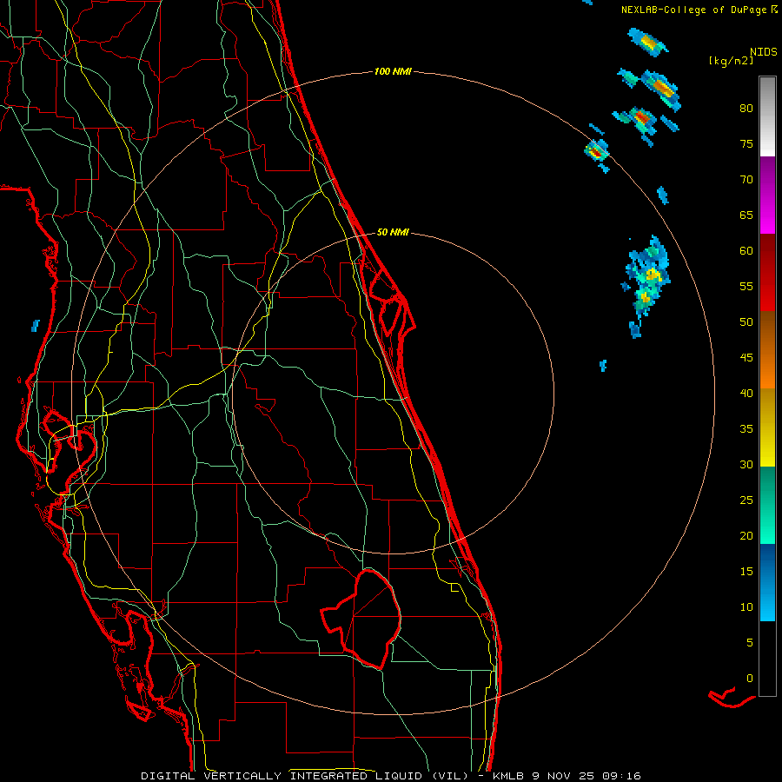The width and height of the screenshot is (782, 782).
Task: Click the NEXLAB-College of DuPage header text
Action: pyautogui.click(x=699, y=10)
